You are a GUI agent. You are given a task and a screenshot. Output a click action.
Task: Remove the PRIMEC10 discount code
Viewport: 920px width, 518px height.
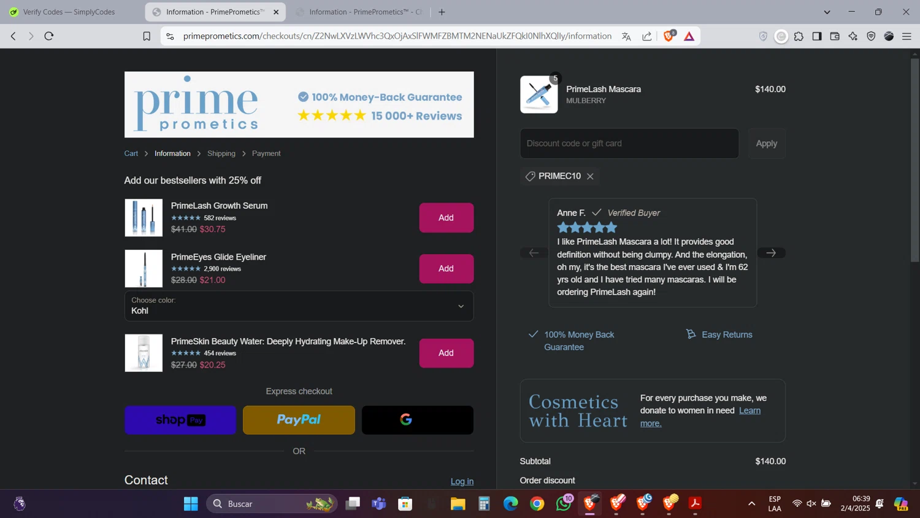(x=590, y=176)
